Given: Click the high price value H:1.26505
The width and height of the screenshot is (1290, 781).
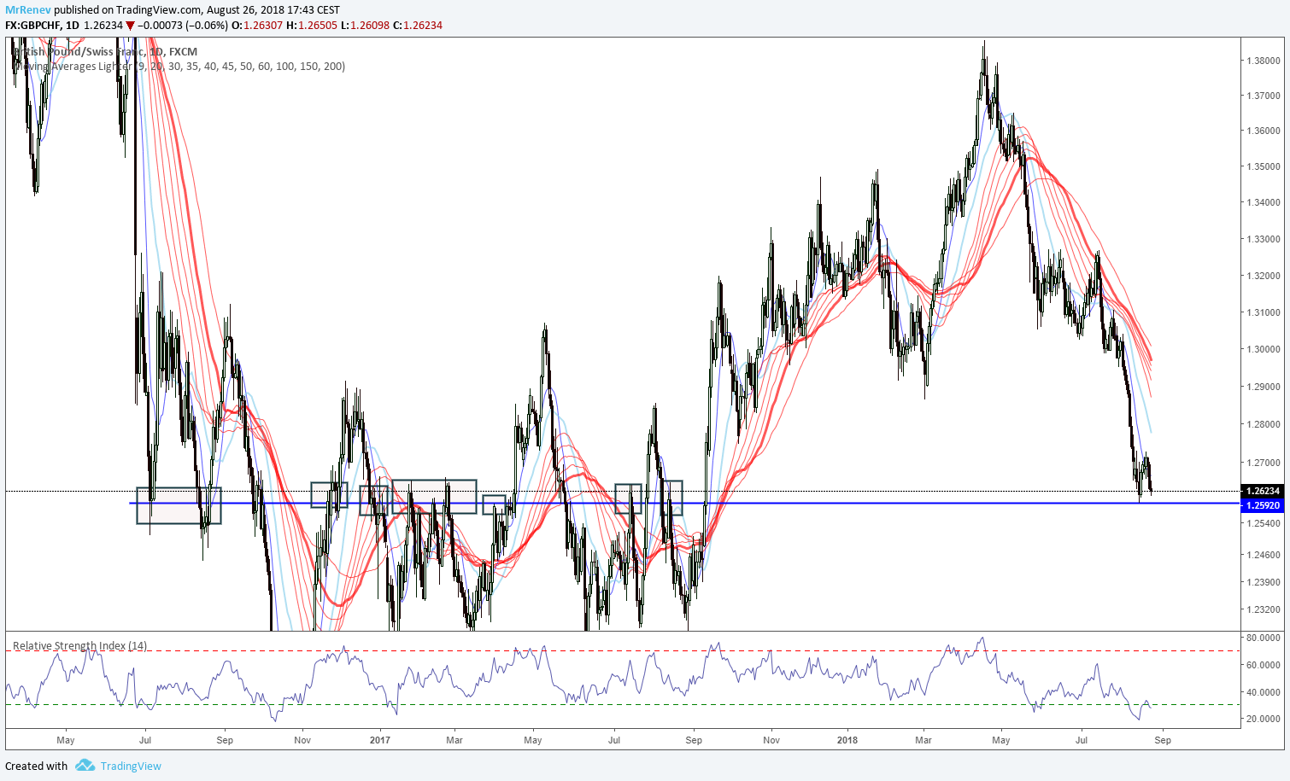Looking at the screenshot, I should [311, 25].
